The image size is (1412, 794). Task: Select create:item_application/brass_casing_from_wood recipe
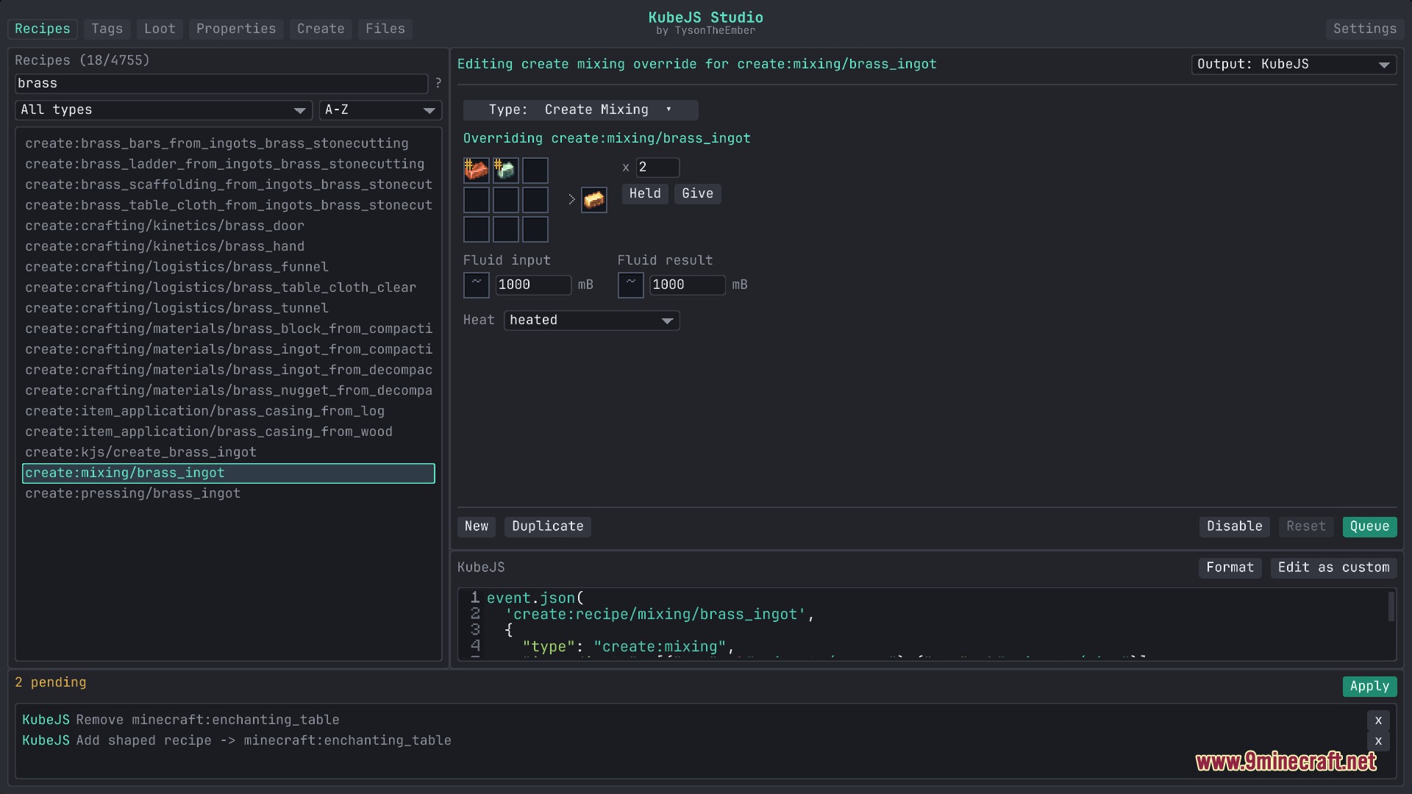click(x=229, y=432)
